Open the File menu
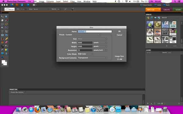 [x=29, y=2]
